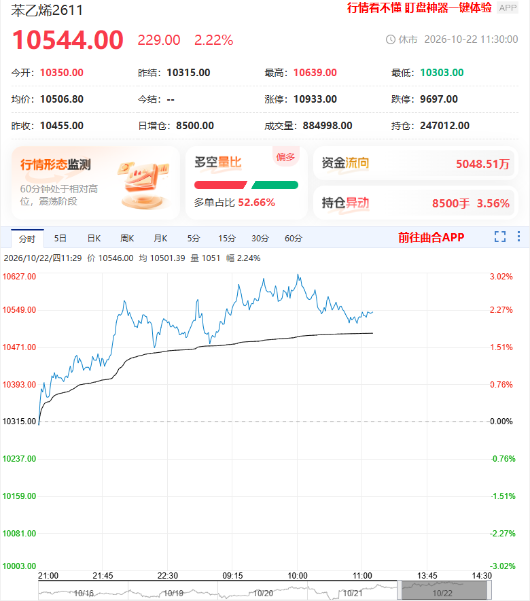The image size is (530, 601).
Task: Select the 60分 interval tab
Action: click(x=294, y=239)
